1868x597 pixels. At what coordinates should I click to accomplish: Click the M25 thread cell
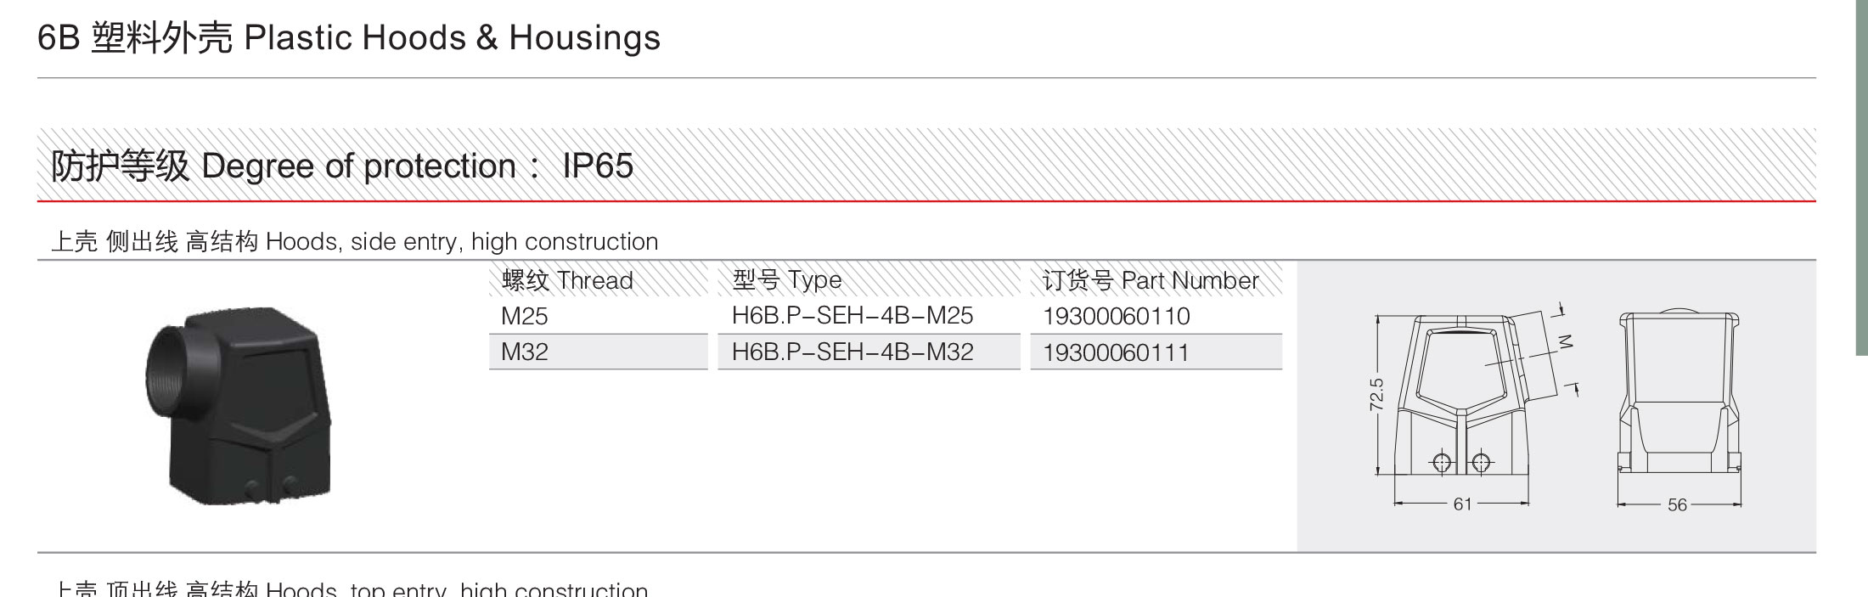point(598,316)
